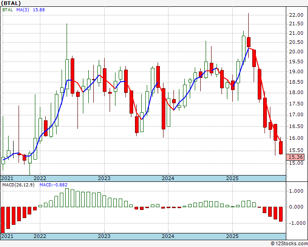
Task: Click the 20.50 price axis label
Action: [x=296, y=43]
